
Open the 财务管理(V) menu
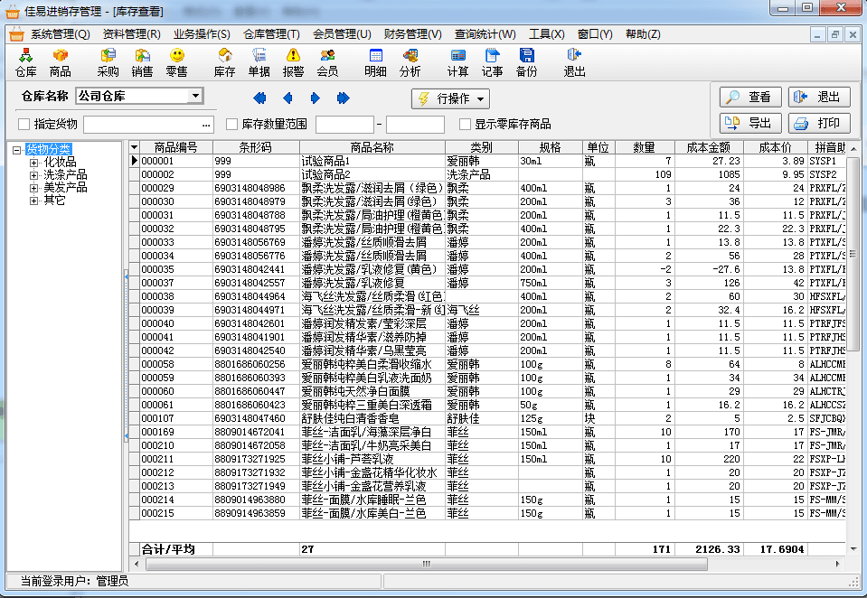coord(412,34)
